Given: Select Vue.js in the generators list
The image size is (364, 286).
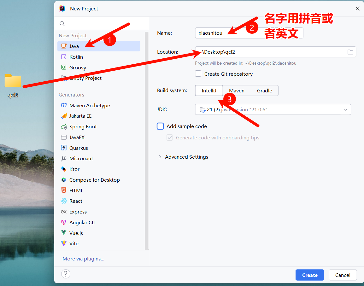Looking at the screenshot, I should click(x=99, y=233).
